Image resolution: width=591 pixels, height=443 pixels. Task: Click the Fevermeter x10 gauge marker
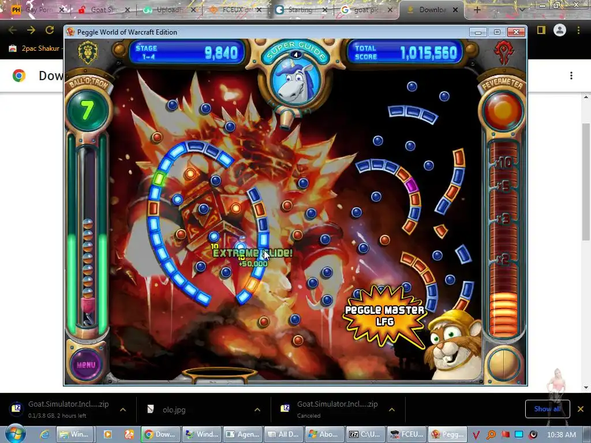(x=504, y=163)
